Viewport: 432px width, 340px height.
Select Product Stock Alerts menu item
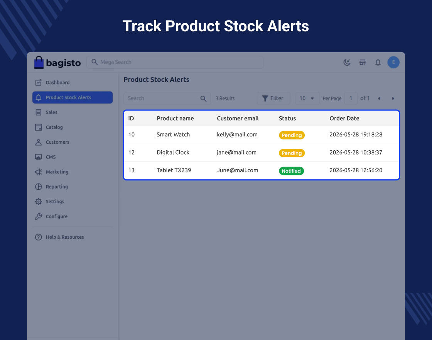73,97
